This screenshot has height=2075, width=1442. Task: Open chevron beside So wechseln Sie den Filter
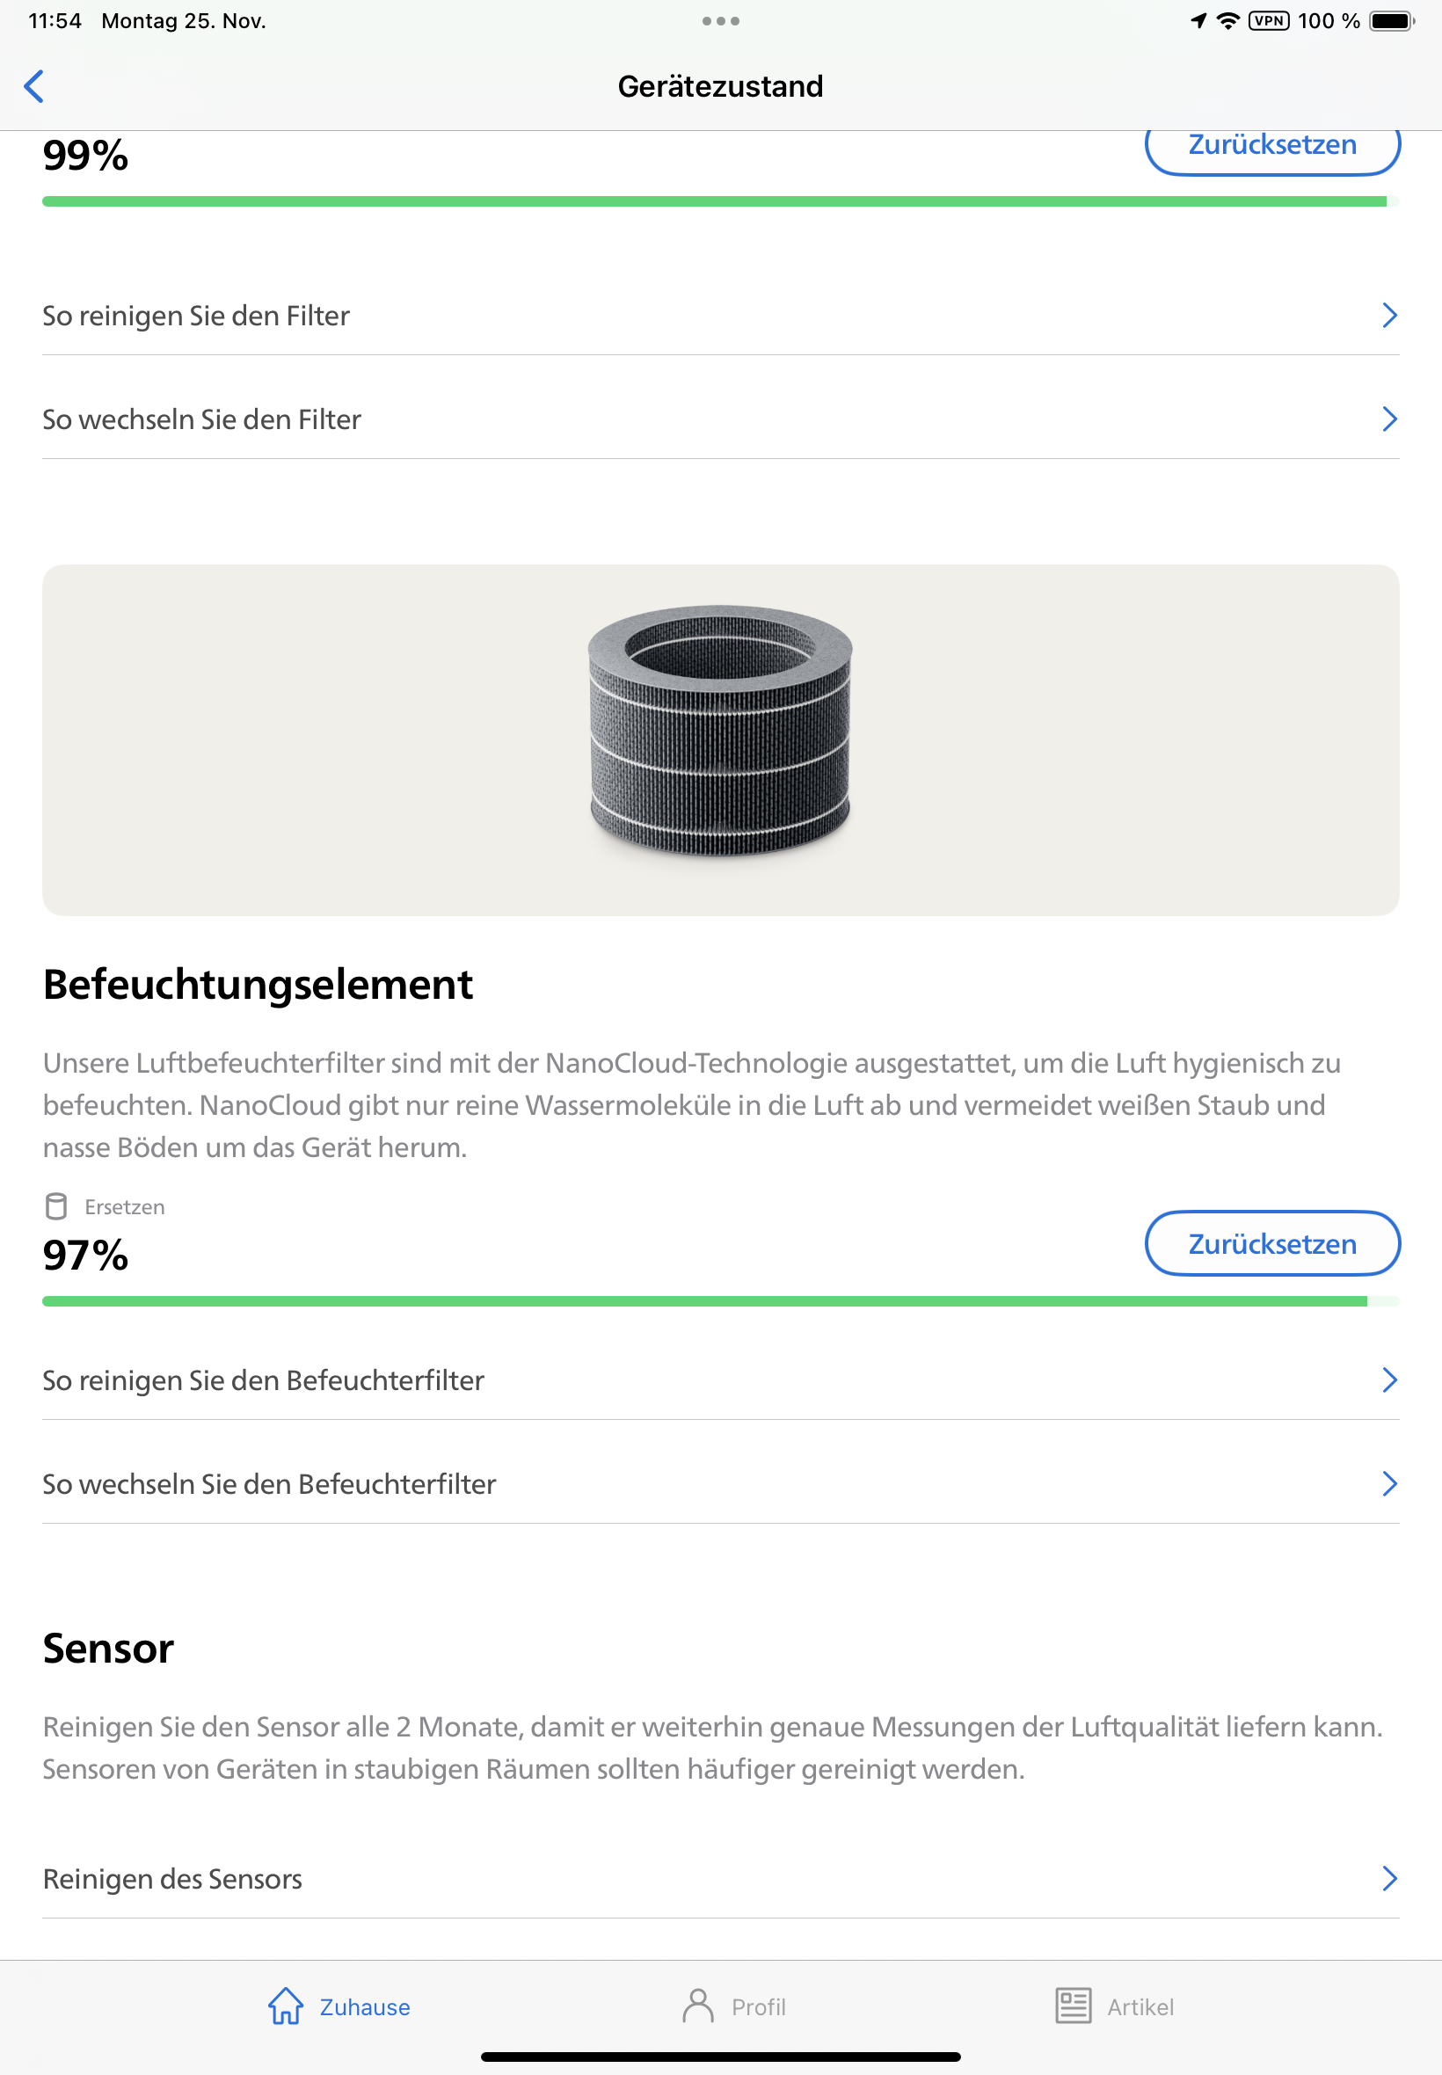pyautogui.click(x=1388, y=419)
